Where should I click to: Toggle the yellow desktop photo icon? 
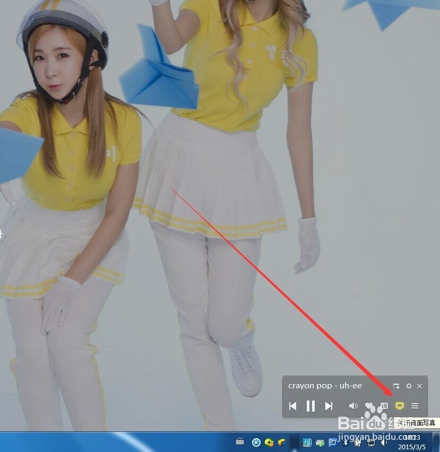tap(399, 406)
